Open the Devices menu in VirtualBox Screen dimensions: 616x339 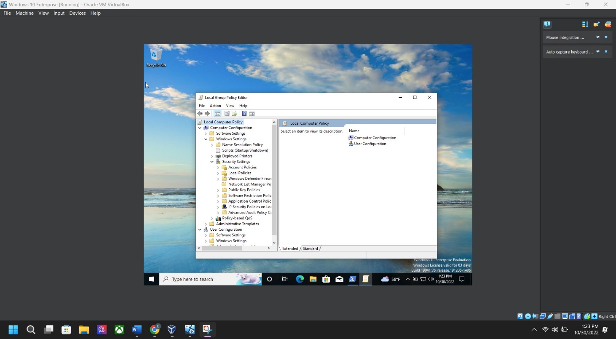coord(77,13)
